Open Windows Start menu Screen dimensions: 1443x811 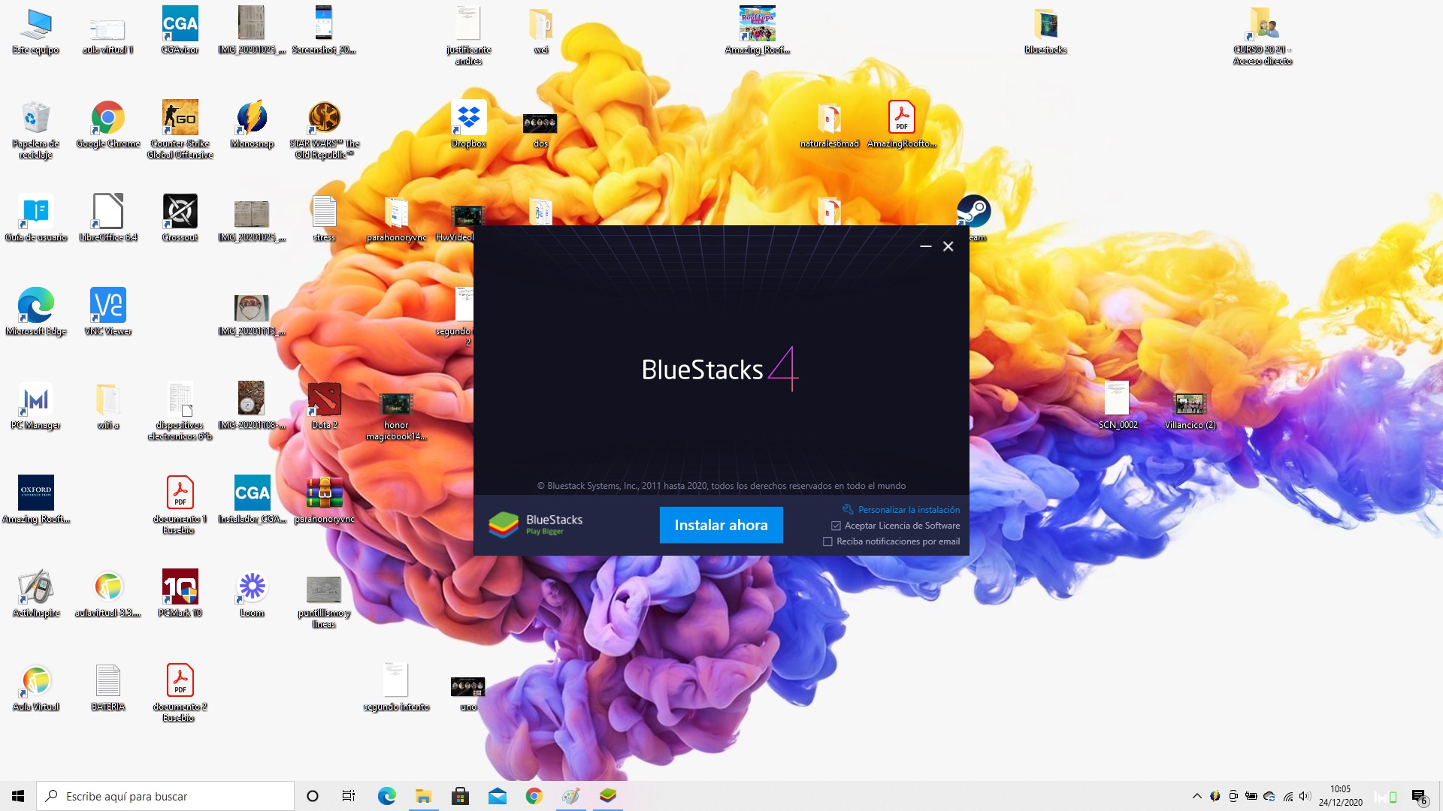coord(18,796)
